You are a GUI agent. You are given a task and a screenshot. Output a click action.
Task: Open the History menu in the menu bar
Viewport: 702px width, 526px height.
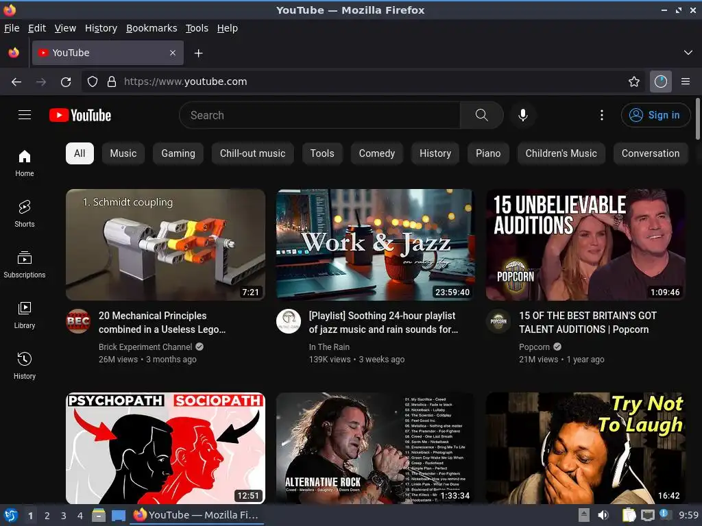(x=101, y=28)
